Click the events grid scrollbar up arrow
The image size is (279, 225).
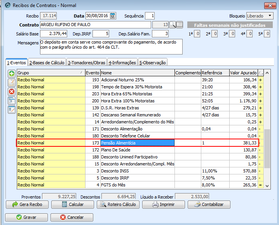[x=267, y=73]
